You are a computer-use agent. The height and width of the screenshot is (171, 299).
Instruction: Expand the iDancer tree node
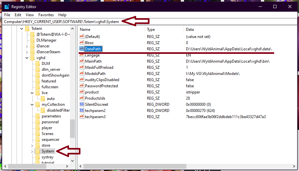click(x=27, y=46)
